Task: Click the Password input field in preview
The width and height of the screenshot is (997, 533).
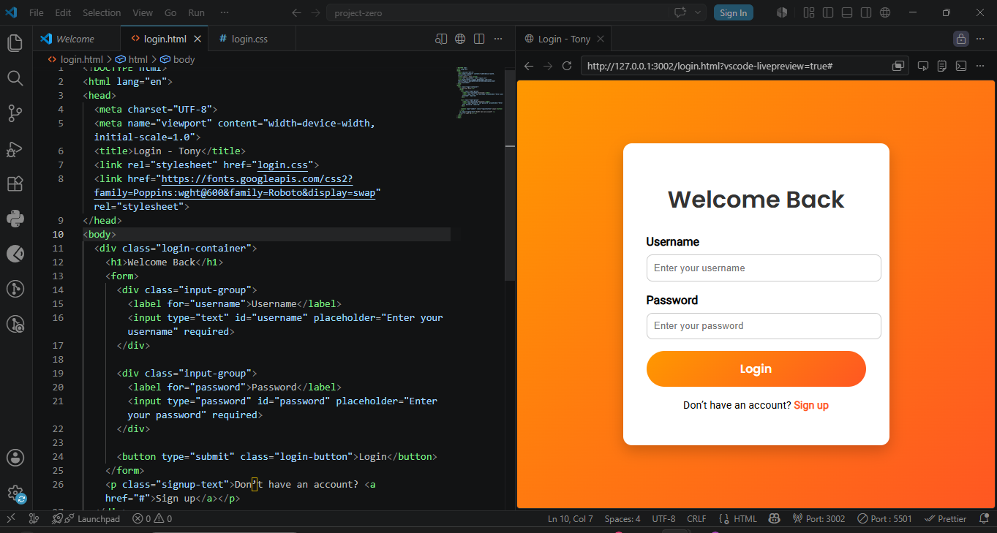Action: (764, 325)
